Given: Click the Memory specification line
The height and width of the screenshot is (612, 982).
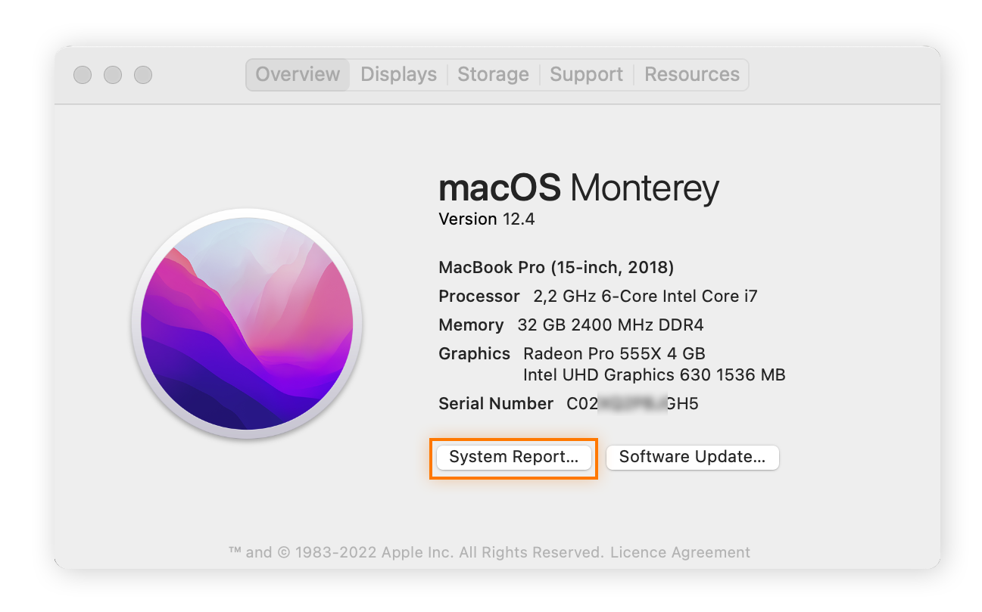Looking at the screenshot, I should pyautogui.click(x=571, y=325).
